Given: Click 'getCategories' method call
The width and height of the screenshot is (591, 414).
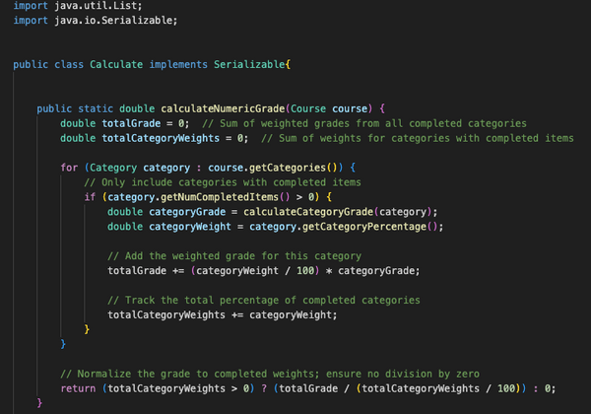Looking at the screenshot, I should point(288,168).
